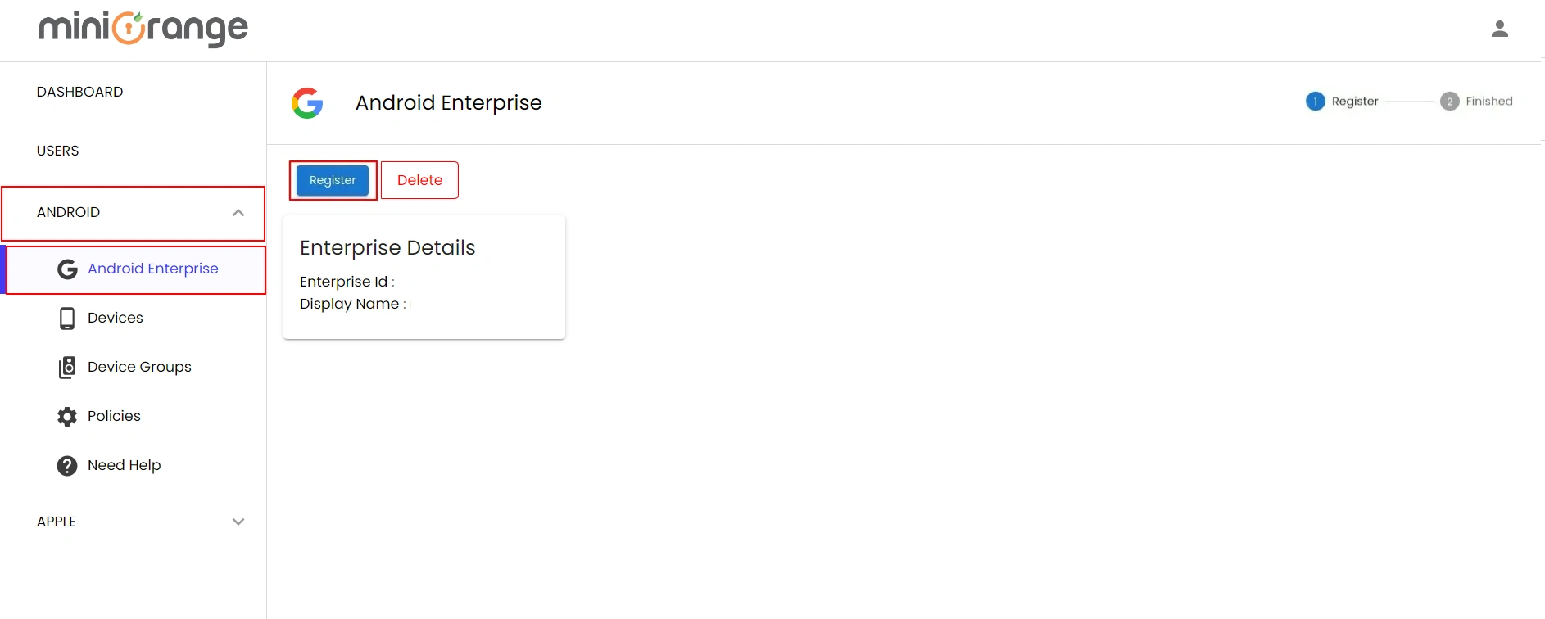Expand the ANDROID menu group
Screen dimensions: 1545x619
(x=69, y=212)
